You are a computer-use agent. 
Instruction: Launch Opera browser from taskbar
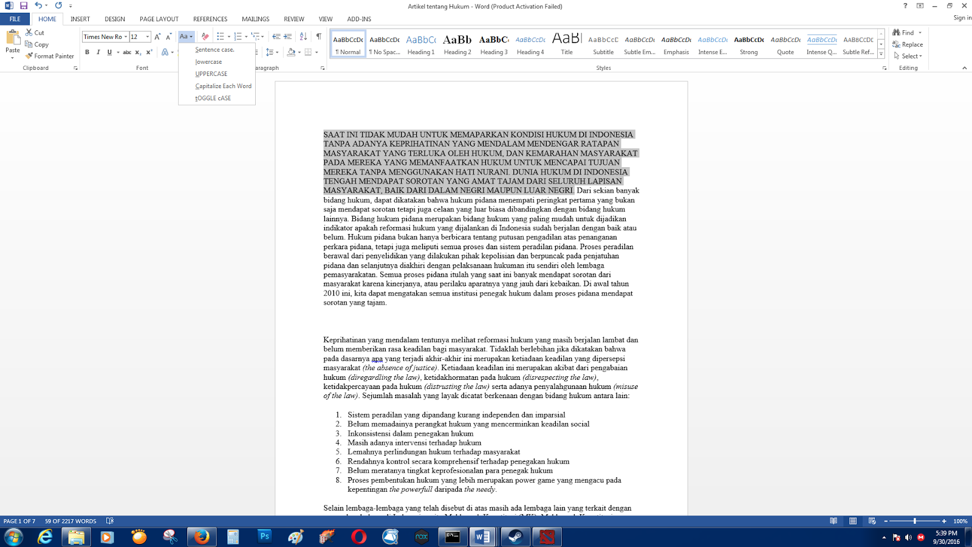tap(359, 537)
